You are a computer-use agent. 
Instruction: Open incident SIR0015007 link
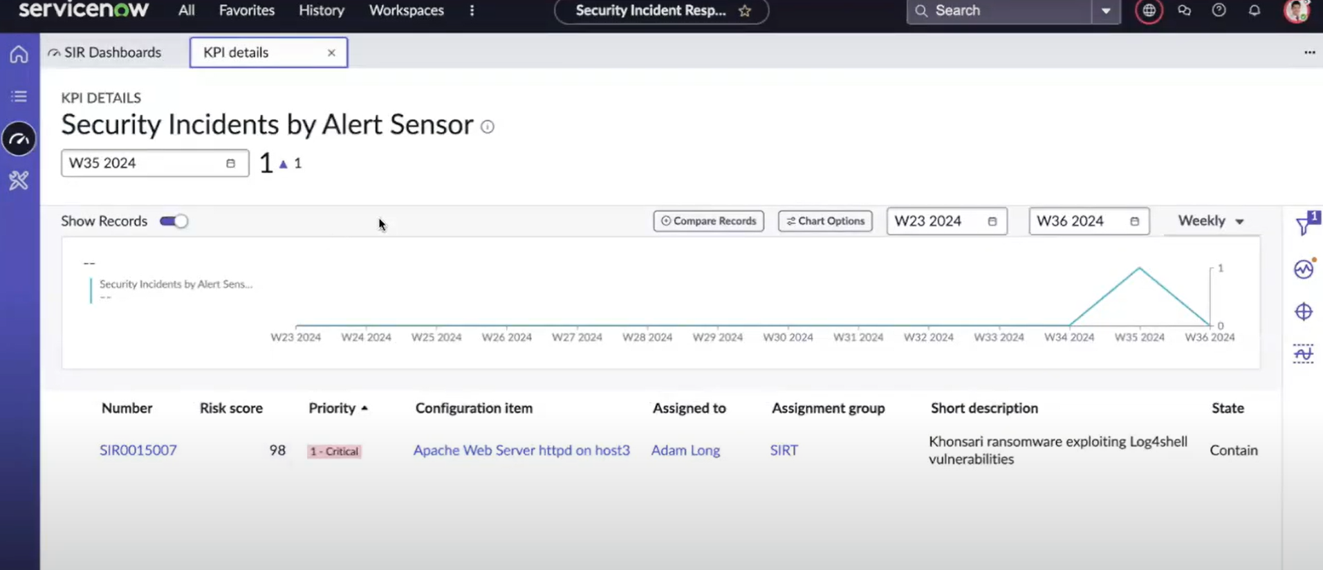pos(138,450)
